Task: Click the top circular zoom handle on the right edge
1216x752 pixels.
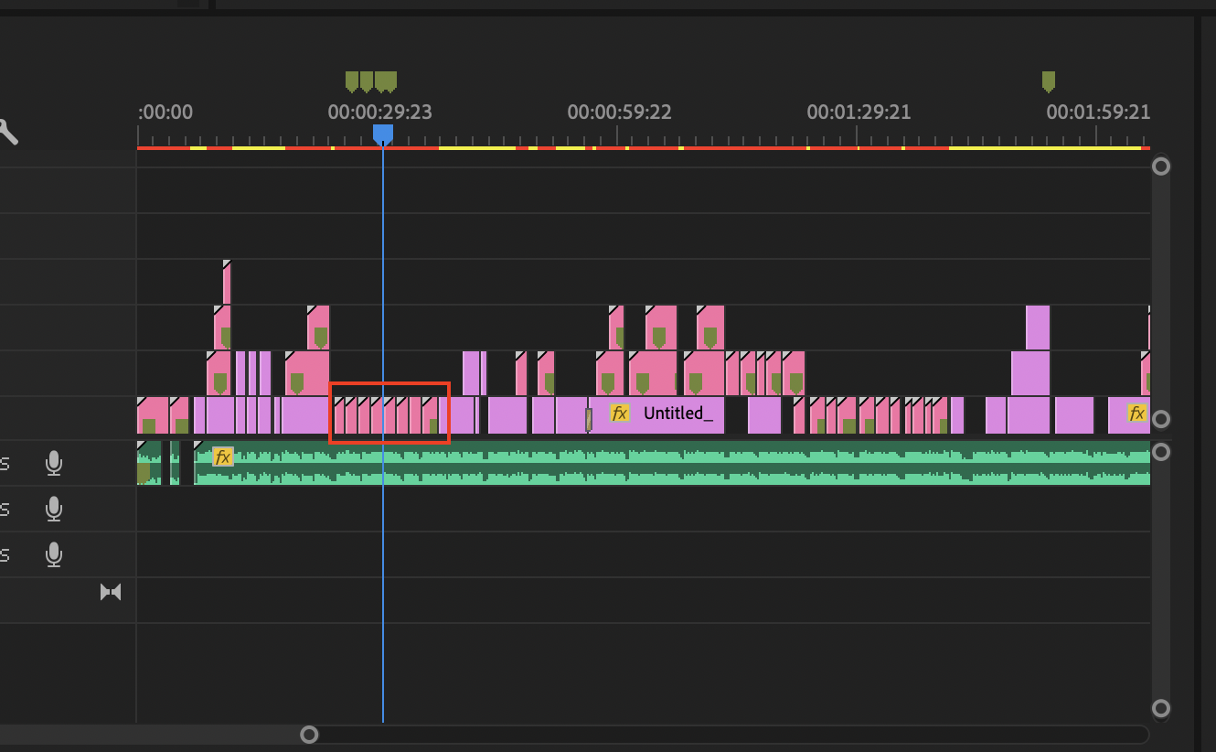Action: pyautogui.click(x=1161, y=166)
